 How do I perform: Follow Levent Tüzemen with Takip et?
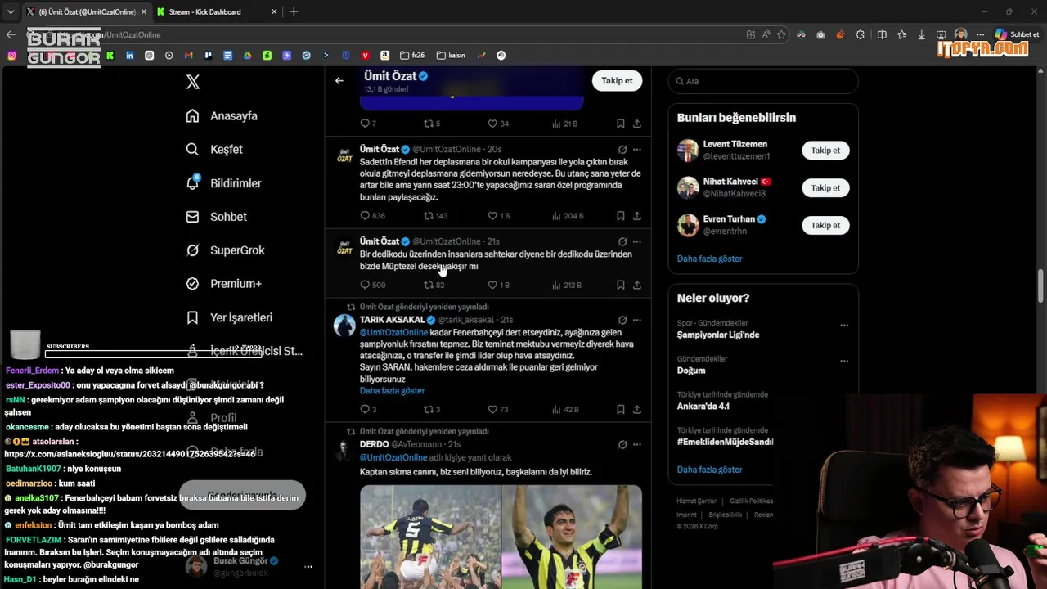[825, 151]
